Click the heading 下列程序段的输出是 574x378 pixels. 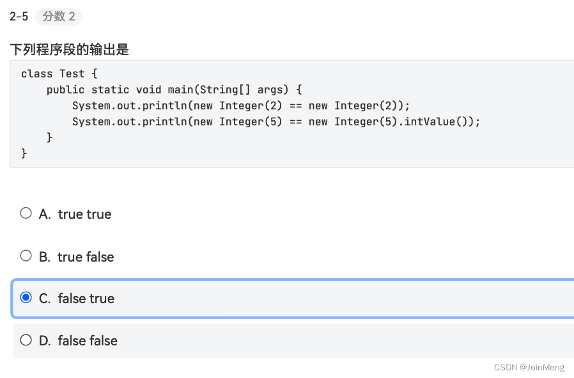(x=69, y=49)
